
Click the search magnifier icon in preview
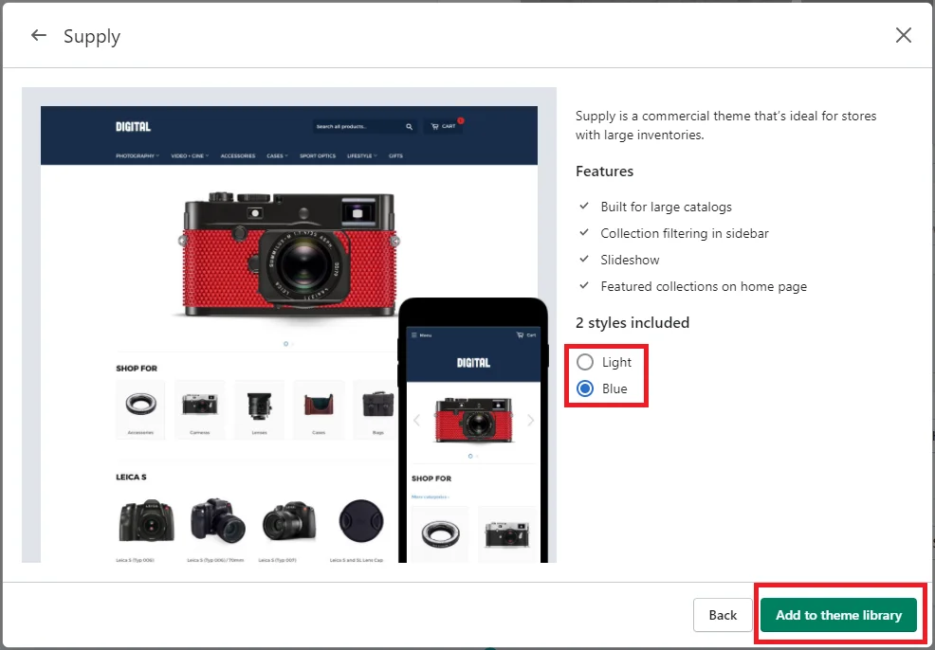[409, 127]
